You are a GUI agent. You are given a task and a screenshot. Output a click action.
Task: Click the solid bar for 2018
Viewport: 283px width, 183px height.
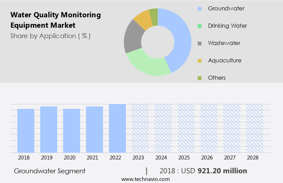click(x=26, y=131)
